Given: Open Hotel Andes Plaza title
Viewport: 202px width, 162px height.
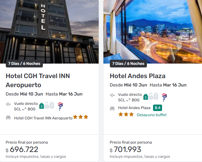Looking at the screenshot, I should click(x=138, y=76).
